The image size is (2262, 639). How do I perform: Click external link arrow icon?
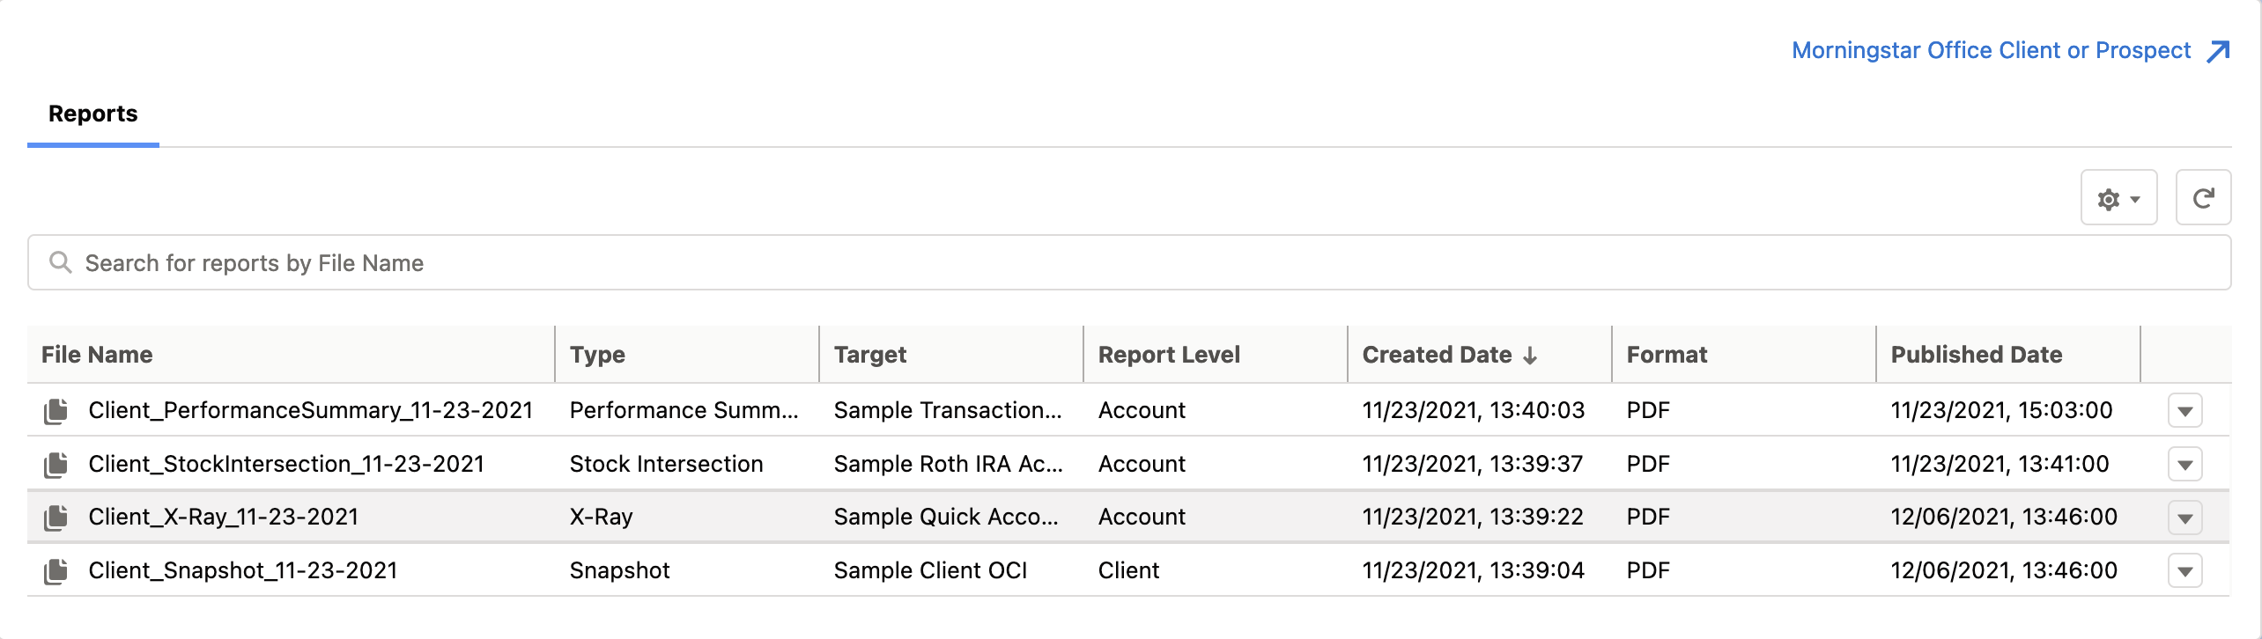coord(2218,51)
